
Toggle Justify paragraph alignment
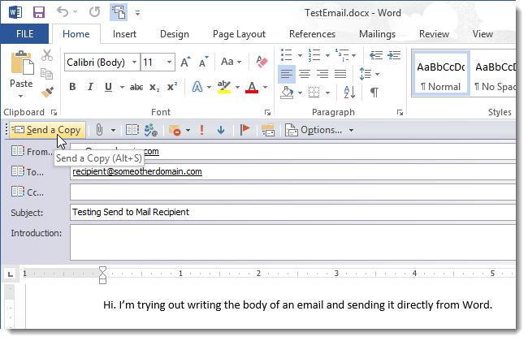pos(340,74)
